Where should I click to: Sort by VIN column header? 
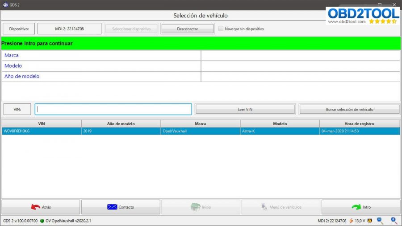coord(42,123)
